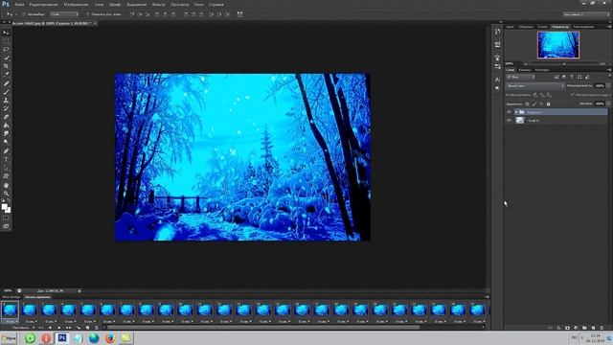
Task: Change screen mode icon in toolbar
Action: click(x=6, y=226)
